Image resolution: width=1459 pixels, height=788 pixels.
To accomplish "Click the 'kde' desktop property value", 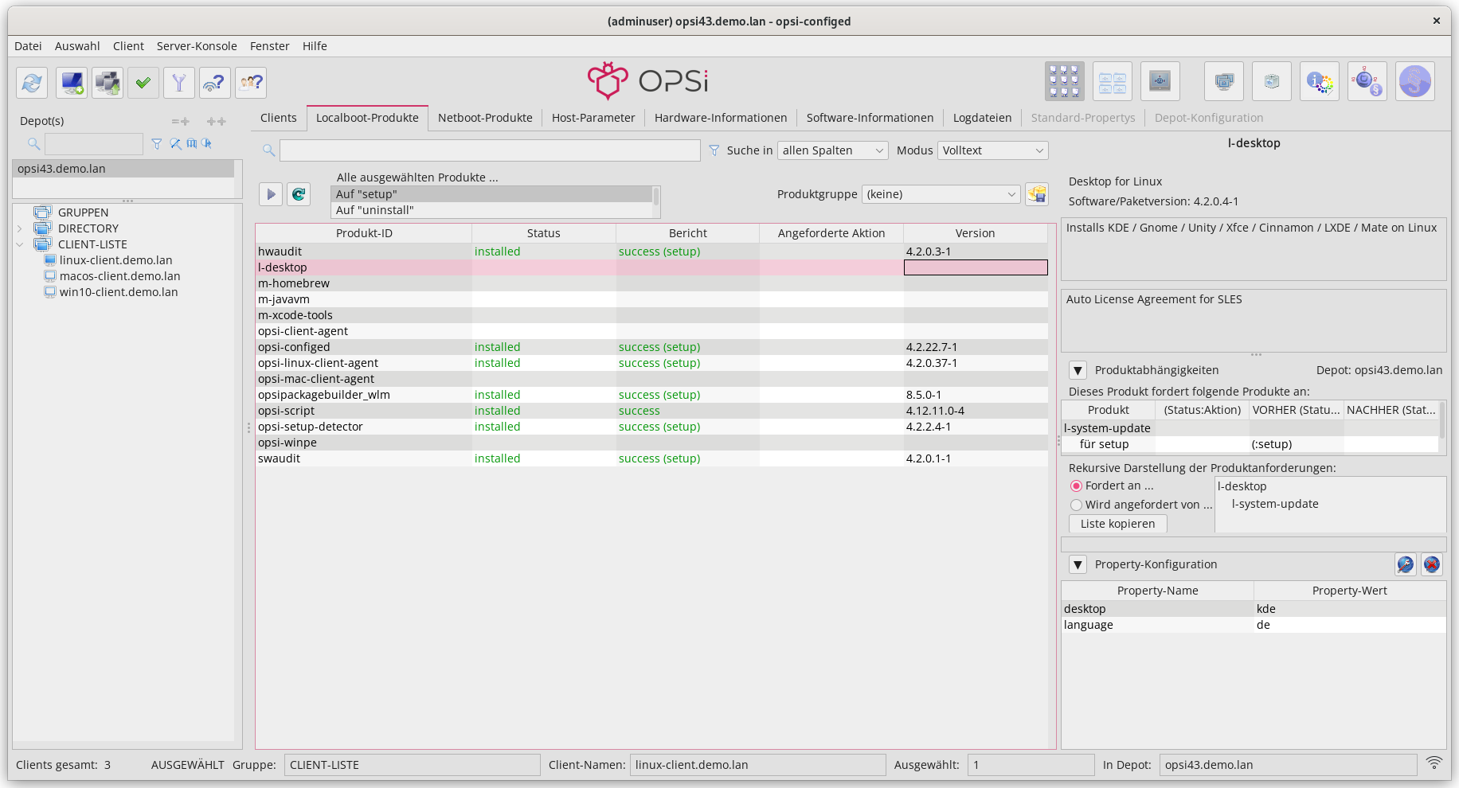I will 1350,609.
